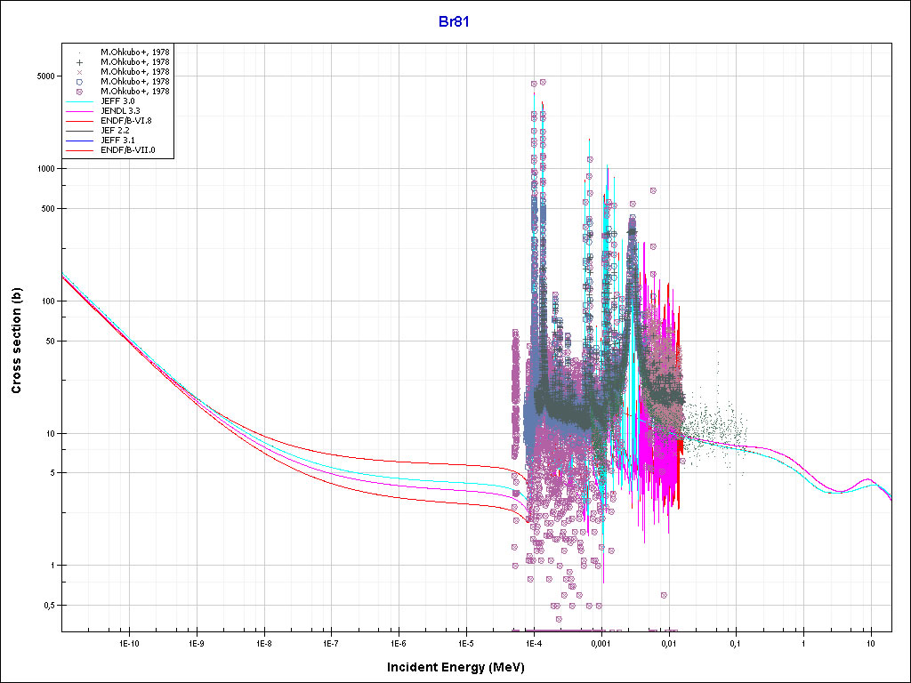Select the ENDF/B-VII.0 legend entry
This screenshot has height=683, width=911.
(128, 150)
